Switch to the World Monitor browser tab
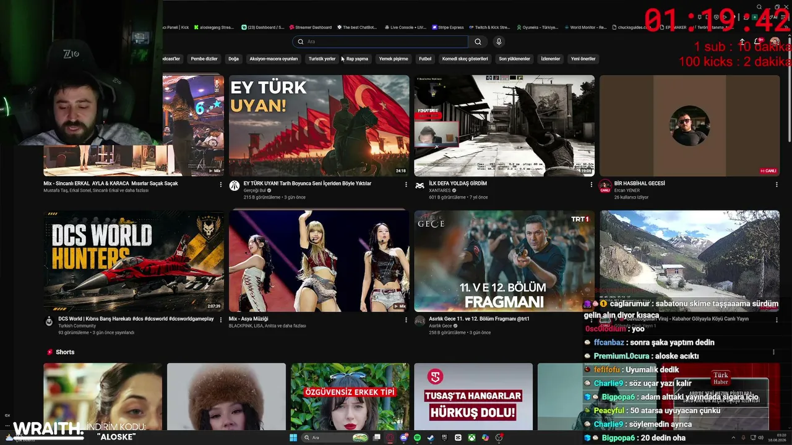 tap(587, 27)
